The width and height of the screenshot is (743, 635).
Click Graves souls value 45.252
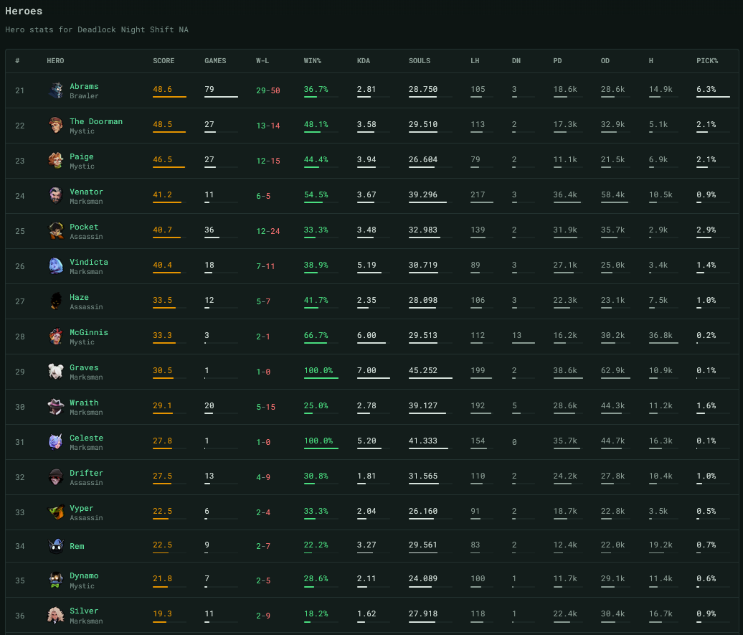pyautogui.click(x=422, y=370)
